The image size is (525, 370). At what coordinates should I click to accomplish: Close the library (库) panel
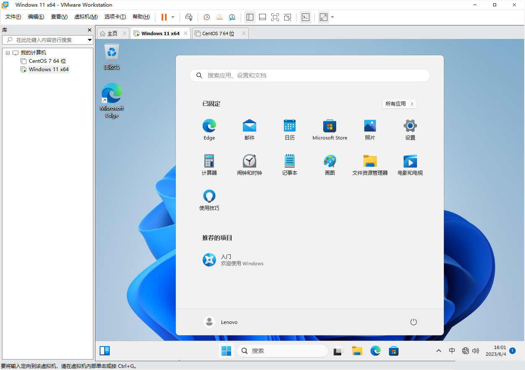pos(89,30)
